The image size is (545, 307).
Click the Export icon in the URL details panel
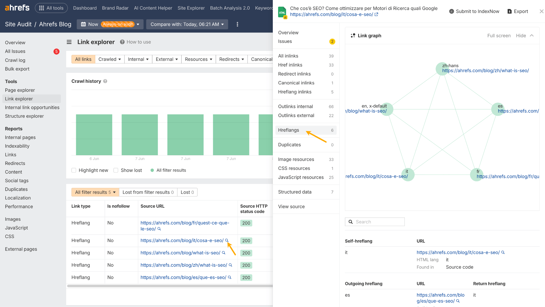509,11
